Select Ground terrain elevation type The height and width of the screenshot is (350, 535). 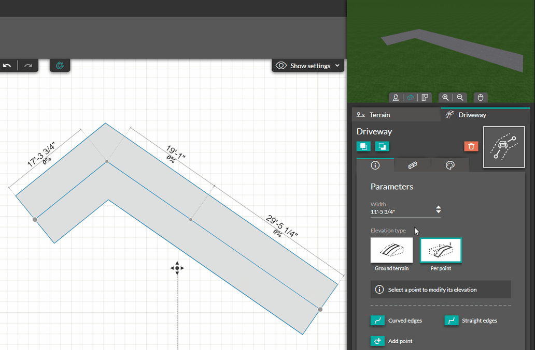point(391,251)
